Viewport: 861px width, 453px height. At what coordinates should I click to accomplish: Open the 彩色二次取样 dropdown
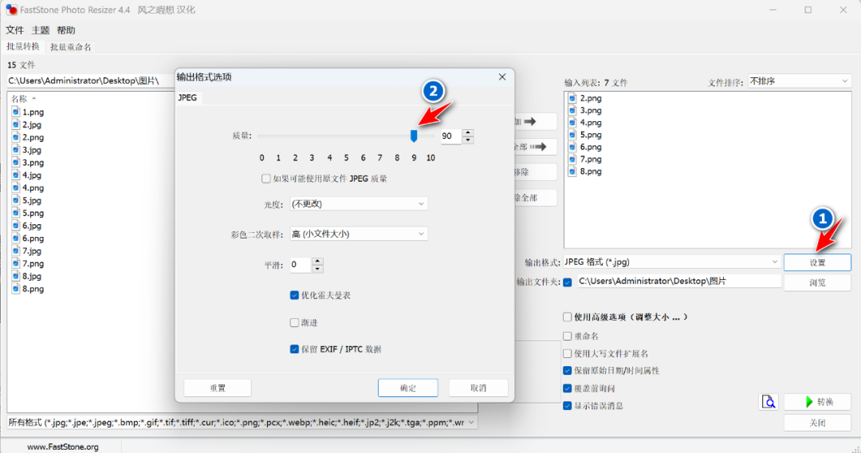[x=359, y=234]
